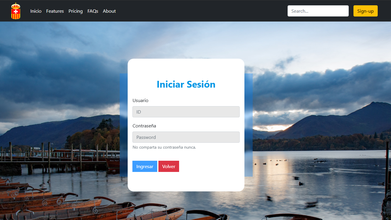Click the red Volver button
Screen dimensions: 391x220
[168, 167]
